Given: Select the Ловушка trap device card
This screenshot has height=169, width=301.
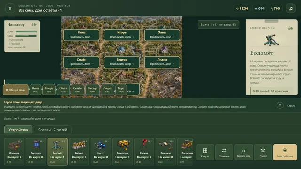Looking at the screenshot, I should 14,151.
